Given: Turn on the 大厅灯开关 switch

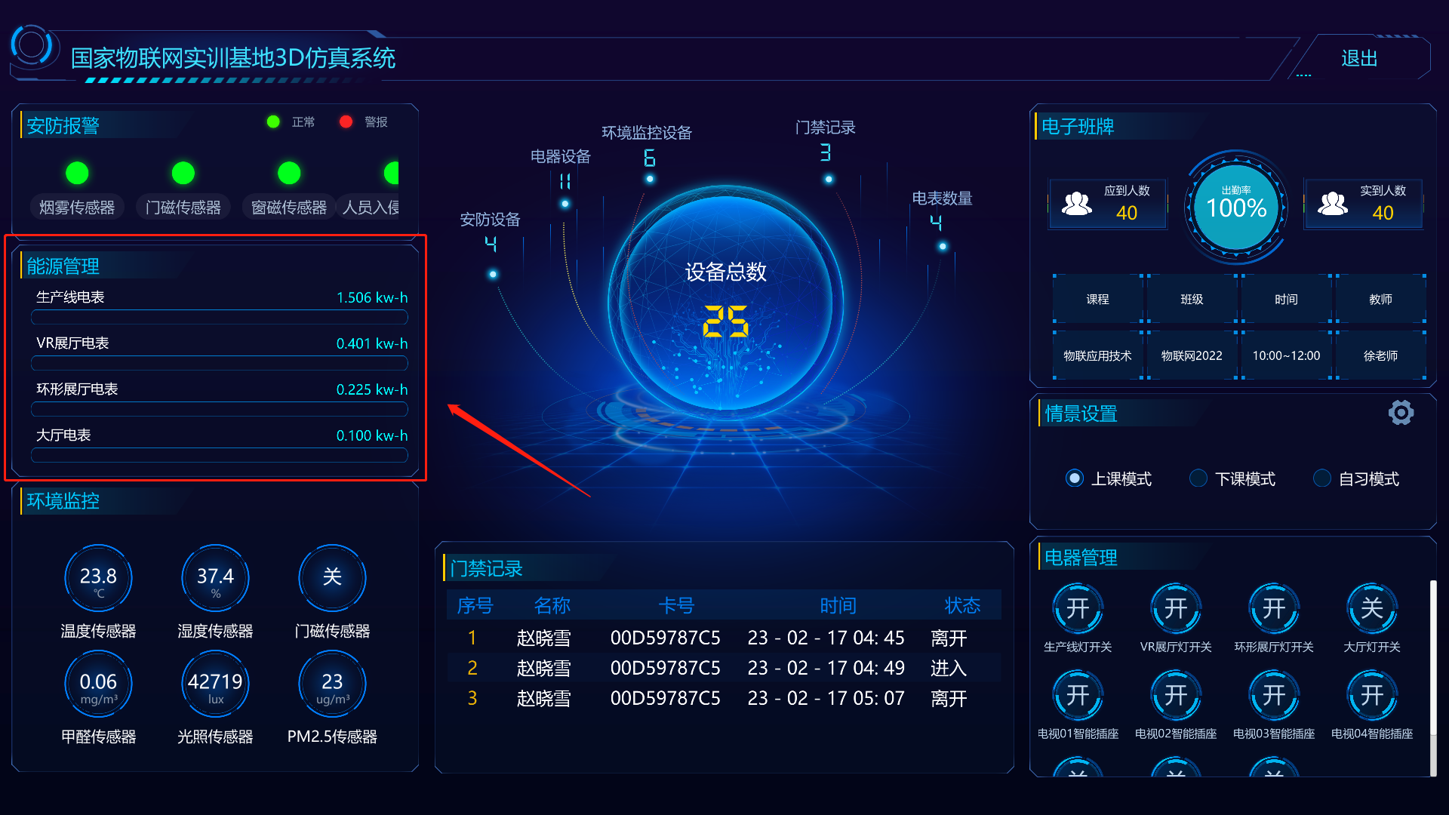Looking at the screenshot, I should (x=1372, y=608).
